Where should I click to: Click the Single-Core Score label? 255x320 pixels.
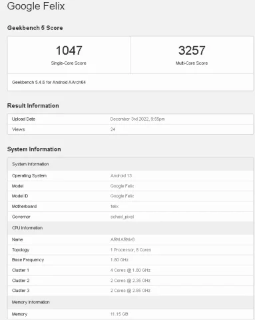click(69, 63)
